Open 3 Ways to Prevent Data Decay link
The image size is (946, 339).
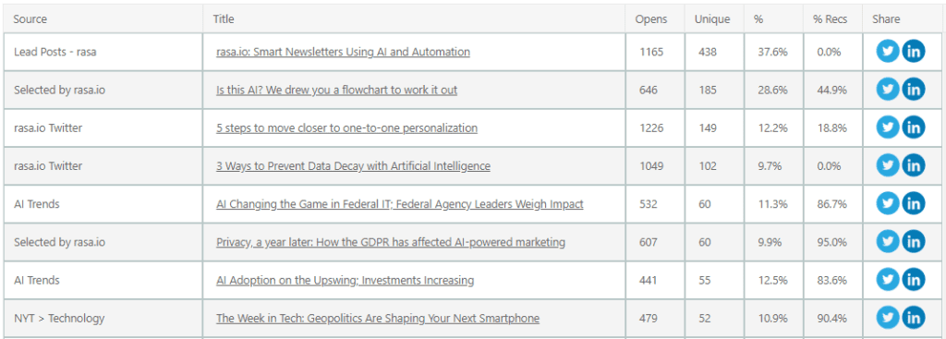(353, 166)
